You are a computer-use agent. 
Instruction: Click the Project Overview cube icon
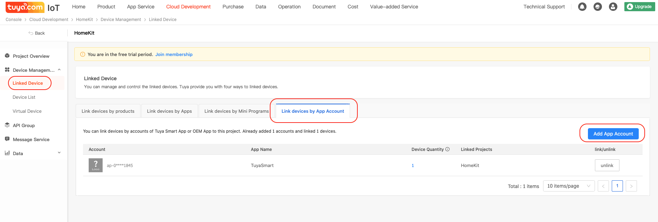7,56
